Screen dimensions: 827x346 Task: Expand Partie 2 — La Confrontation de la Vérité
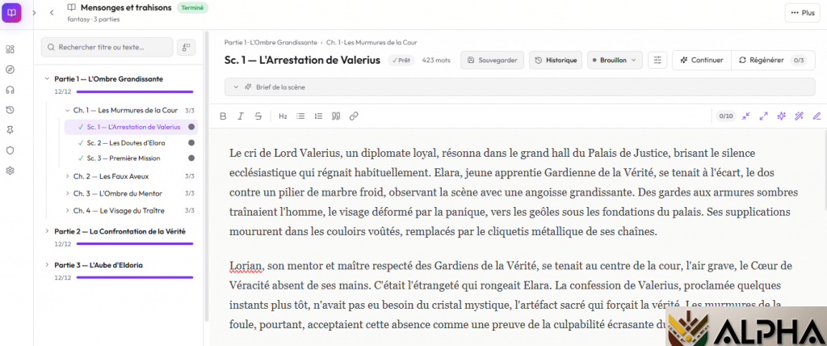pos(48,231)
